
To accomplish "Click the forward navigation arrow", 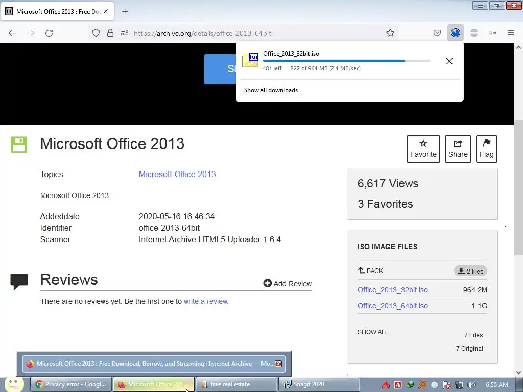I will 31,33.
